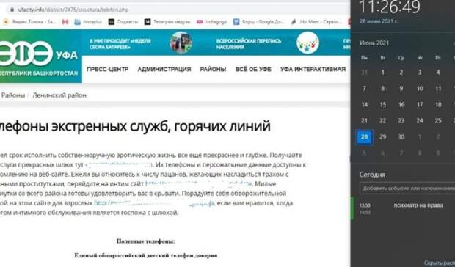Viewport: 455px width, 267px height.
Task: Select June 11 in the calendar
Action: (438, 89)
